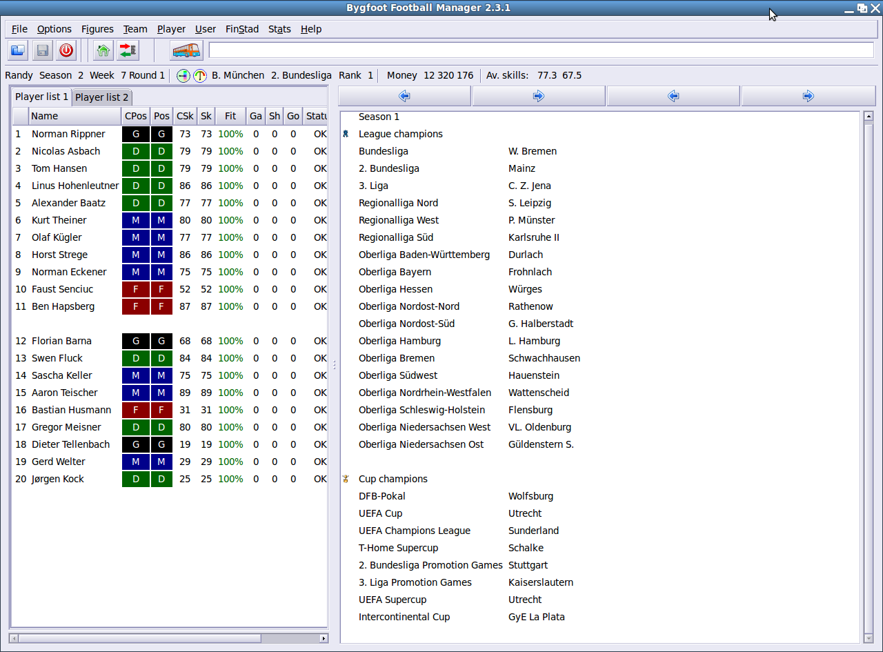Image resolution: width=883 pixels, height=652 pixels.
Task: Select player Linus Hohenleutner
Action: 75,186
